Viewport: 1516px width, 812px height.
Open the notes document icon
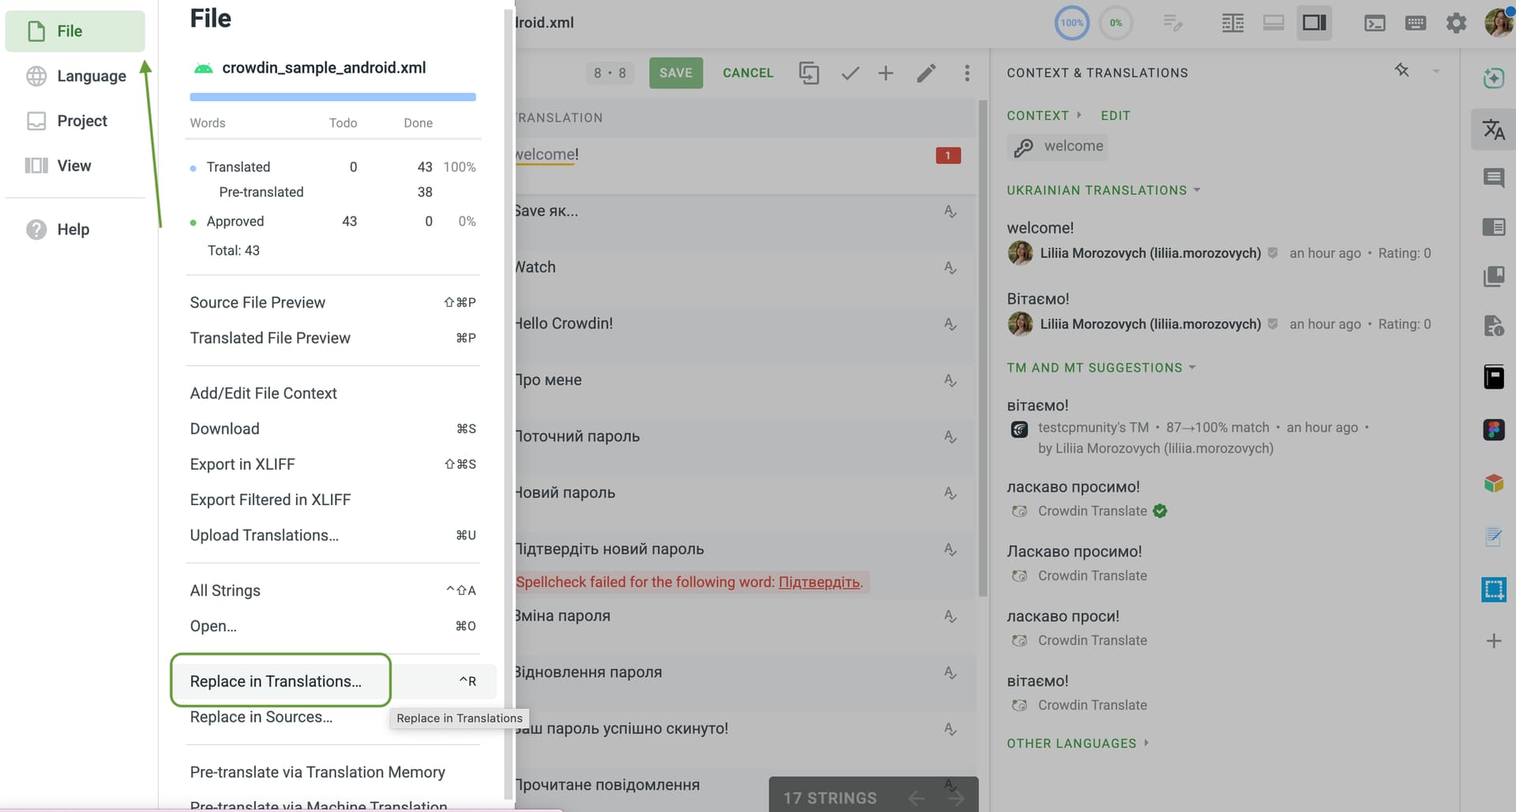pyautogui.click(x=1493, y=537)
